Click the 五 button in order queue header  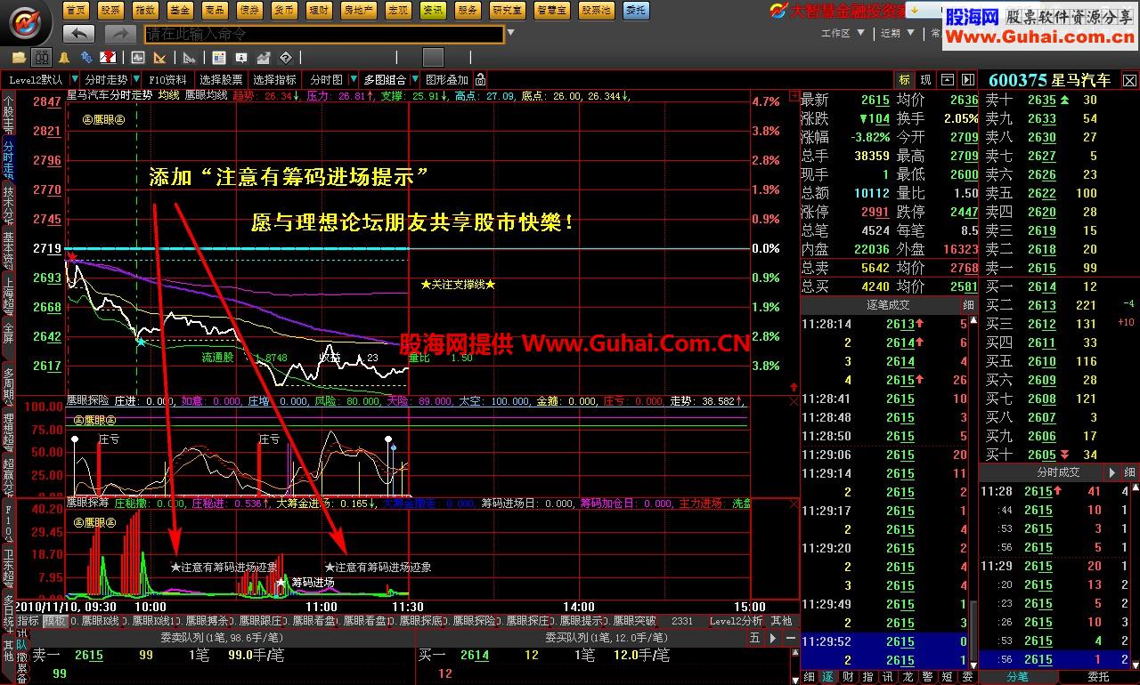(x=754, y=638)
